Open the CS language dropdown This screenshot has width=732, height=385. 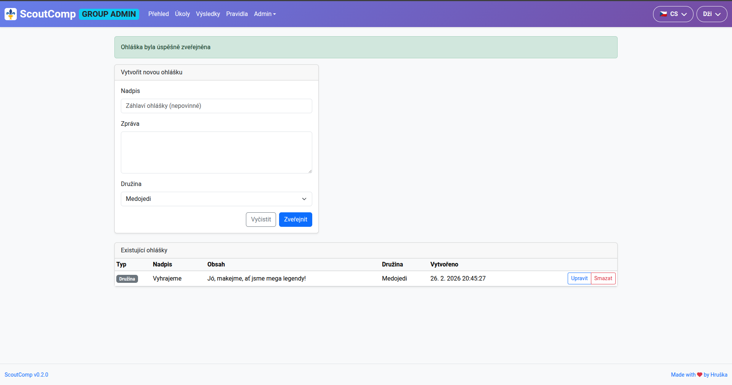(673, 14)
